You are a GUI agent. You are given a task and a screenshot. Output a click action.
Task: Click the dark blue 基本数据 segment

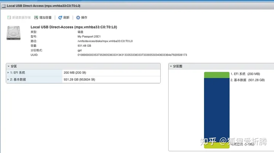point(217,110)
